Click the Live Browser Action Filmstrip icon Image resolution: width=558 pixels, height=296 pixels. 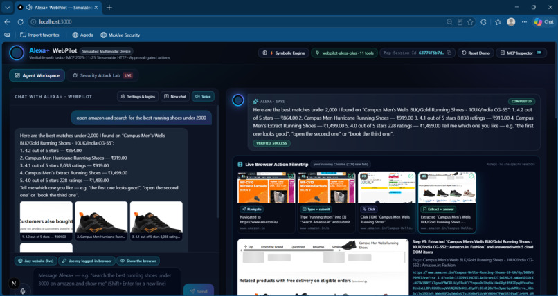click(x=240, y=164)
